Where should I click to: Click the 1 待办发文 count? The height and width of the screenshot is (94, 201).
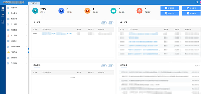(93, 9)
